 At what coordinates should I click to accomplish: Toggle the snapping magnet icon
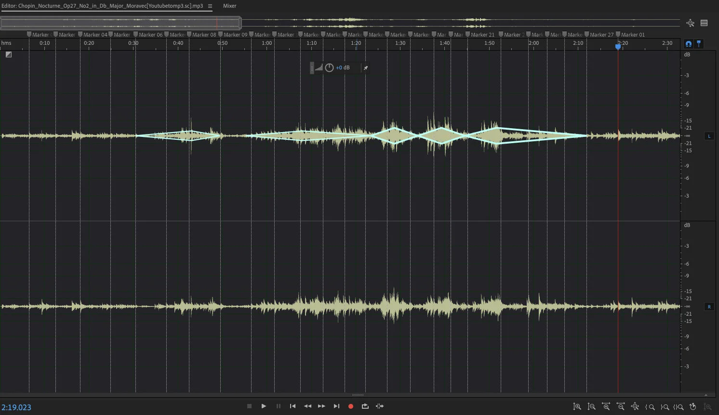(x=689, y=44)
